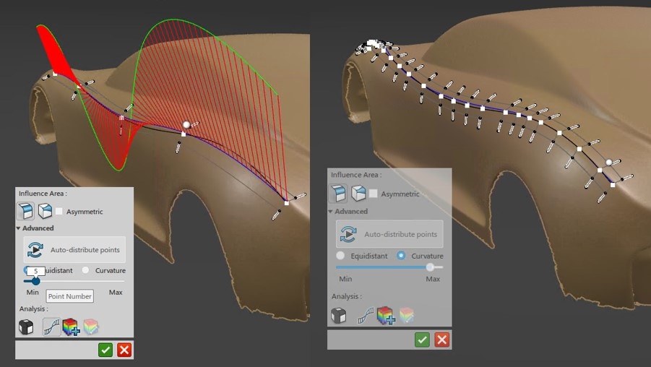Collapse Advanced section in right panel

point(331,212)
